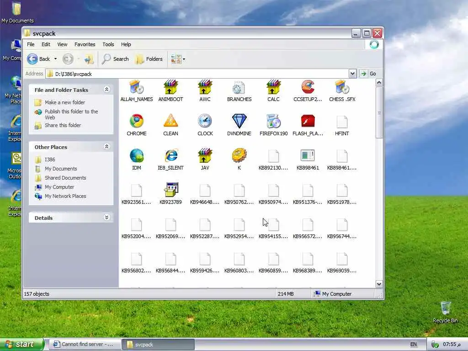The width and height of the screenshot is (468, 351).
Task: Open the Back history dropdown arrow
Action: [x=55, y=59]
